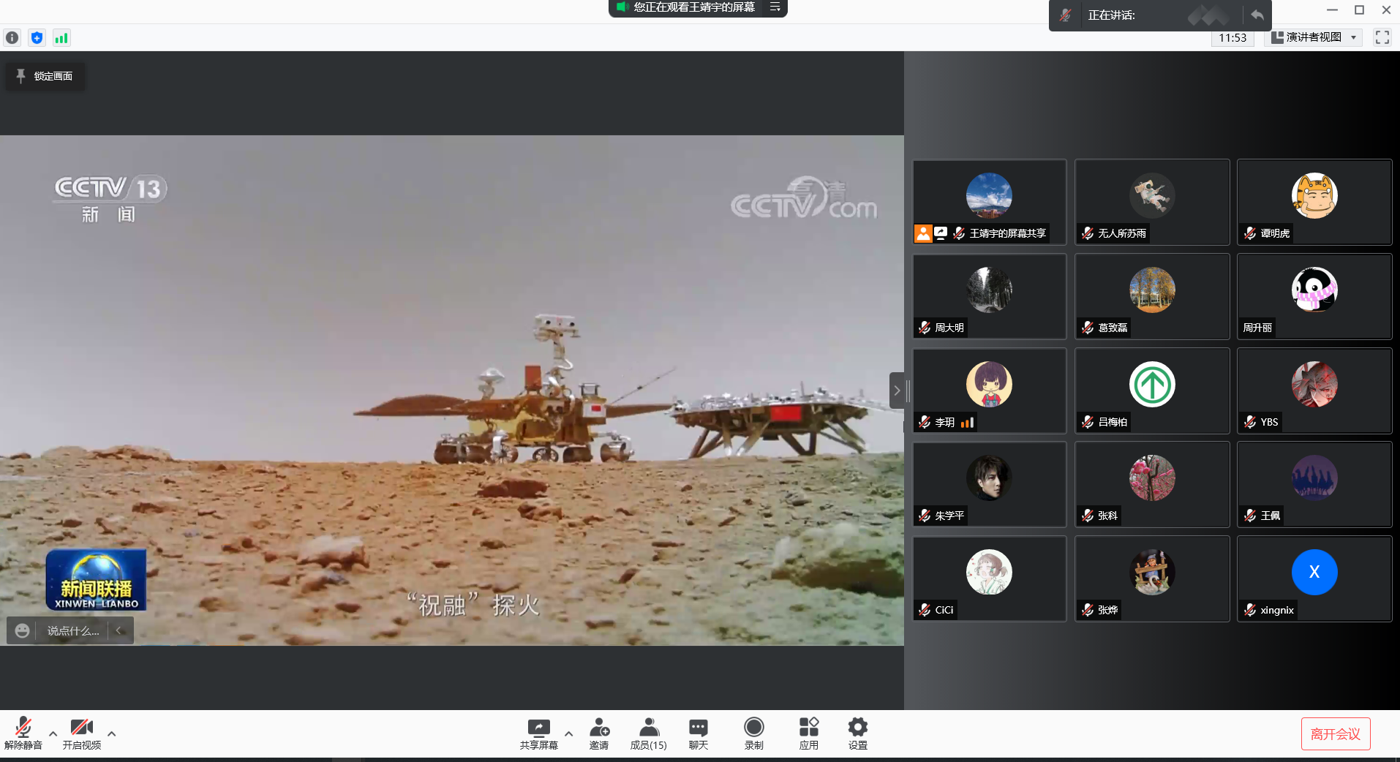The height and width of the screenshot is (762, 1400).
Task: Open the meeting info icon
Action: point(12,38)
